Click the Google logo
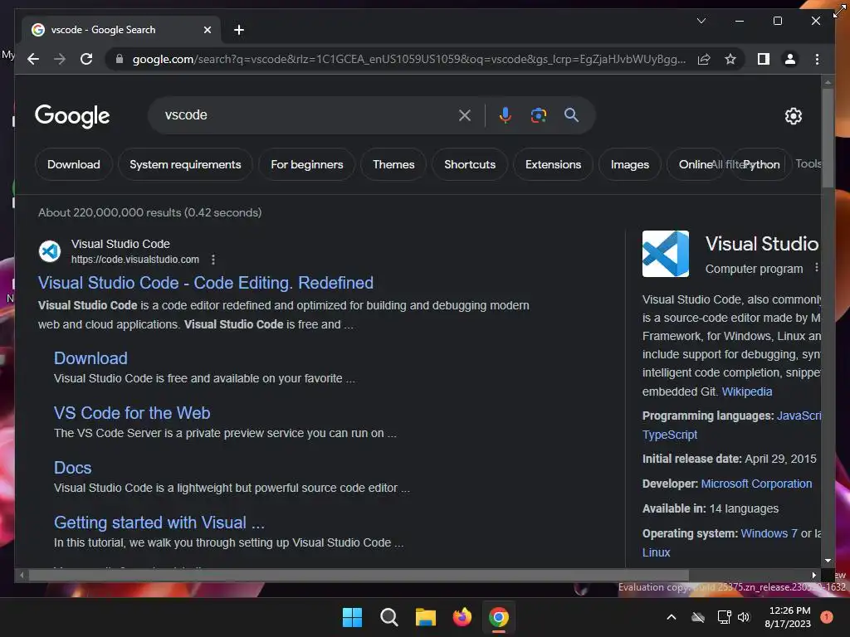Screen dimensions: 850x637 pyautogui.click(x=72, y=116)
